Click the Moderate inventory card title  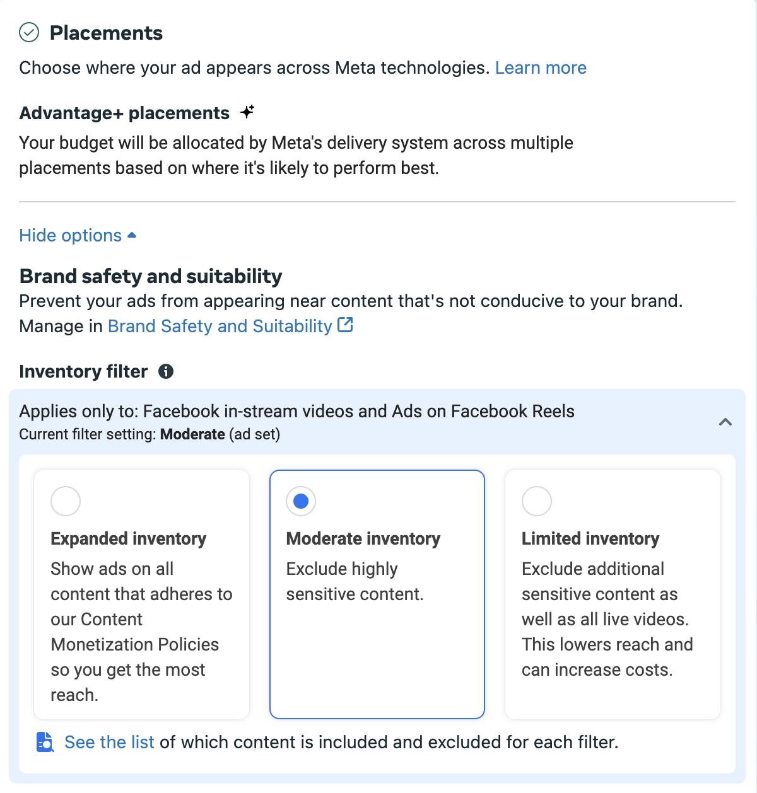[x=363, y=538]
